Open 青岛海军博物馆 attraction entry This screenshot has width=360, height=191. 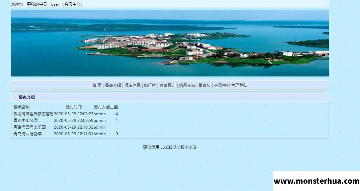coord(27,134)
